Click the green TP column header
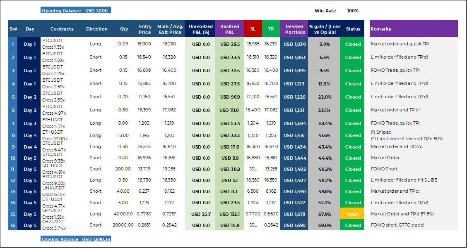Image resolution: width=467 pixels, height=248 pixels. coord(271,29)
